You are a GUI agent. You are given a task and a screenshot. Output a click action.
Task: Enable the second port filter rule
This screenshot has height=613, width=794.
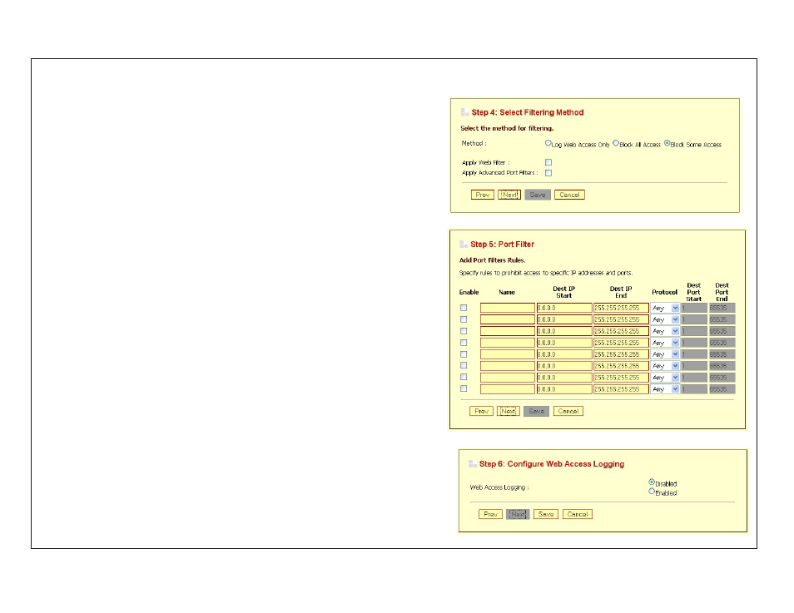click(464, 319)
